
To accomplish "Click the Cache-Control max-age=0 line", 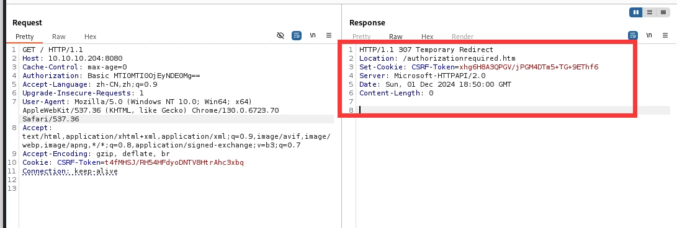I will pos(74,67).
